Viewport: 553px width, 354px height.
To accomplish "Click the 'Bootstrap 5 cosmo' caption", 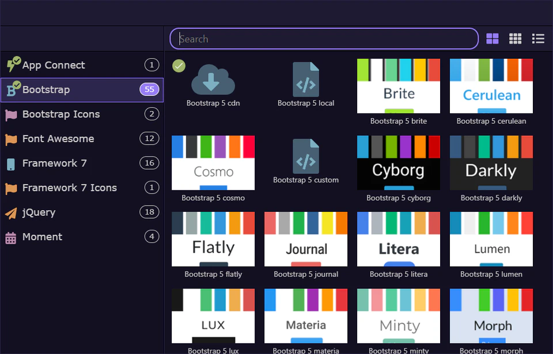I will [213, 198].
